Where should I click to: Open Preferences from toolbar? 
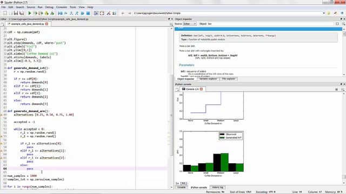109,13
